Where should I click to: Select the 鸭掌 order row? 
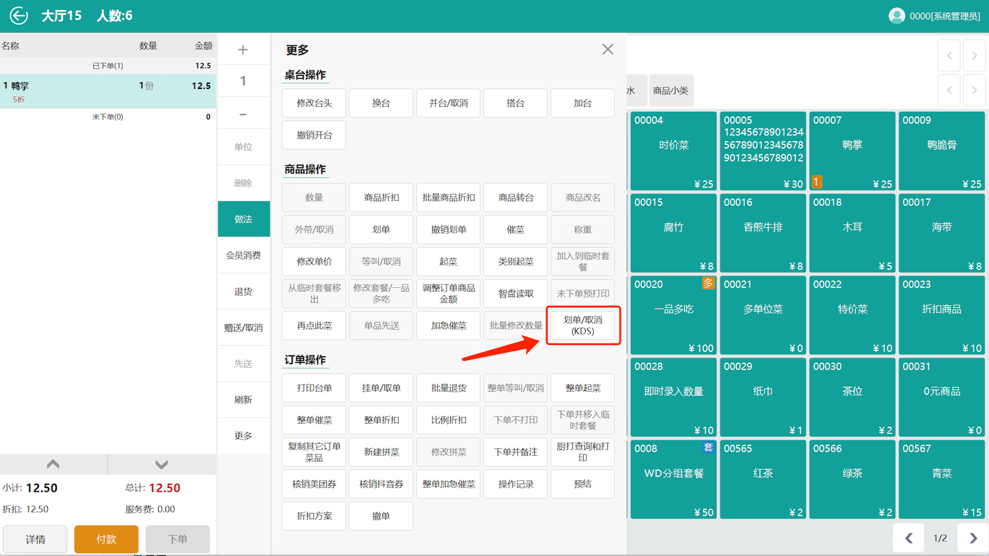(107, 91)
